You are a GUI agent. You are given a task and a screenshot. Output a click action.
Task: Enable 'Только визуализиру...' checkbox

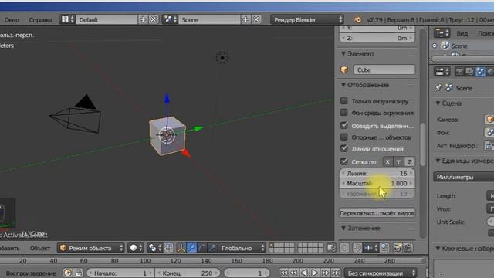344,101
